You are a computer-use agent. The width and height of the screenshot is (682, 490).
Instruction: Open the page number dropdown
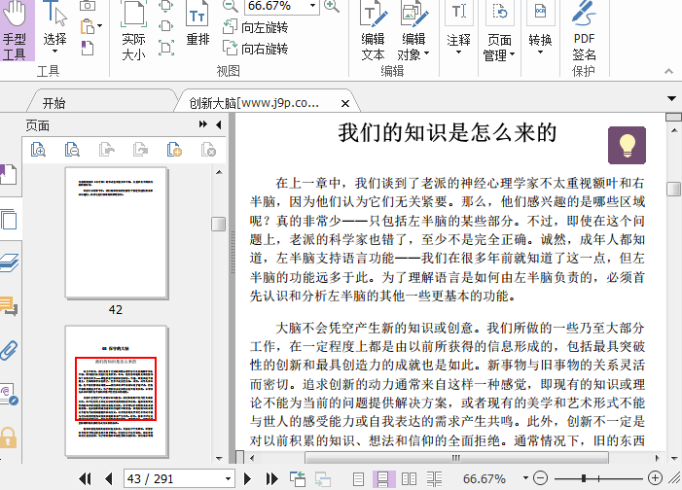coord(228,478)
